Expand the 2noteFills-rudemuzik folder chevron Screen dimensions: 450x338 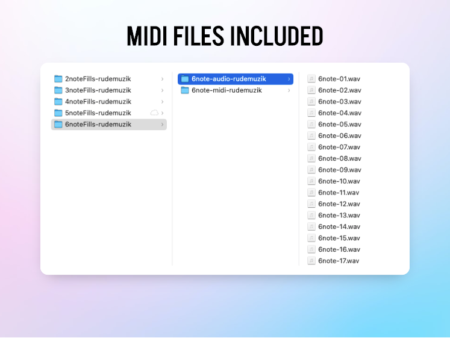163,79
